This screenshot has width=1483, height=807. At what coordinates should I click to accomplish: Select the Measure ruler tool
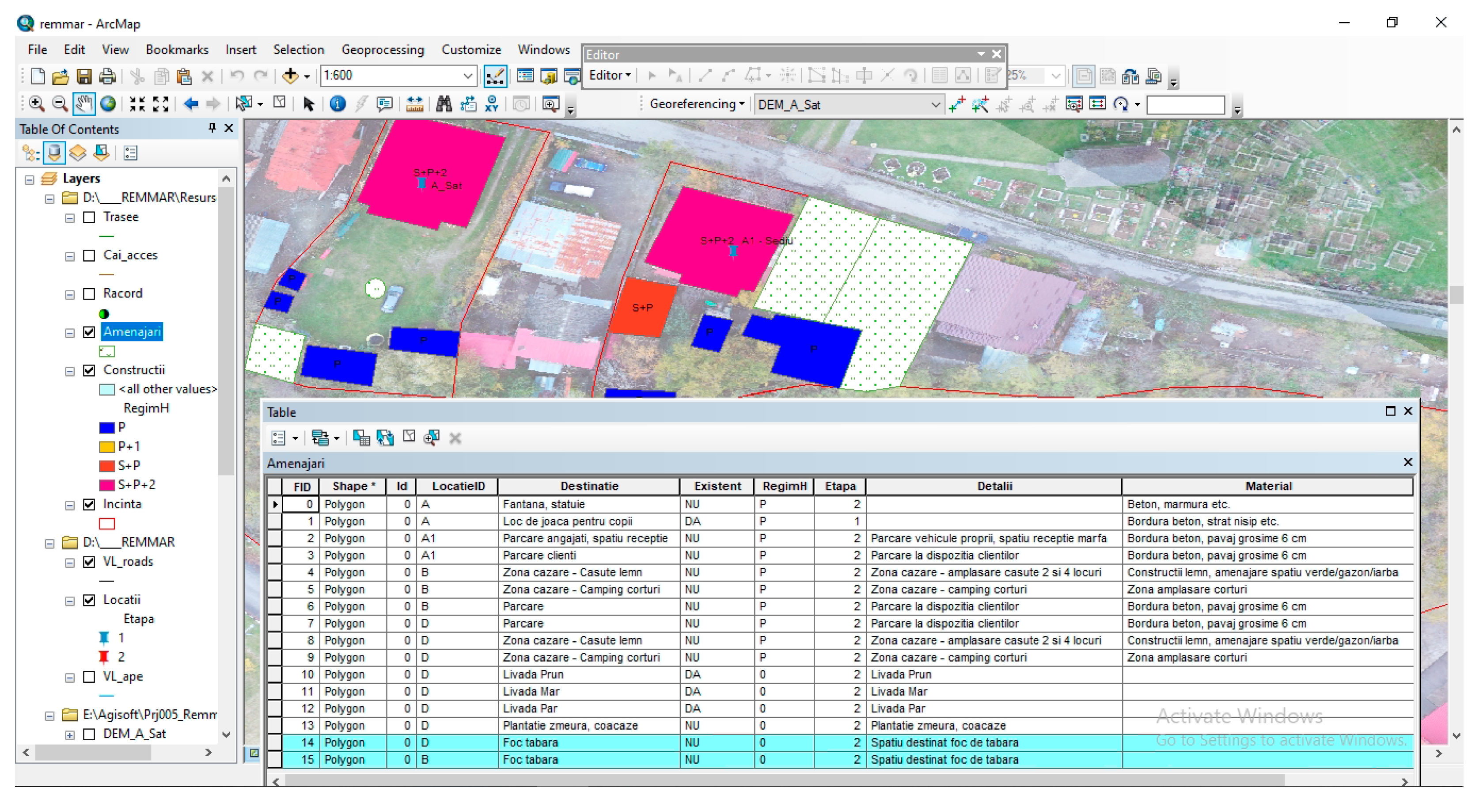414,104
